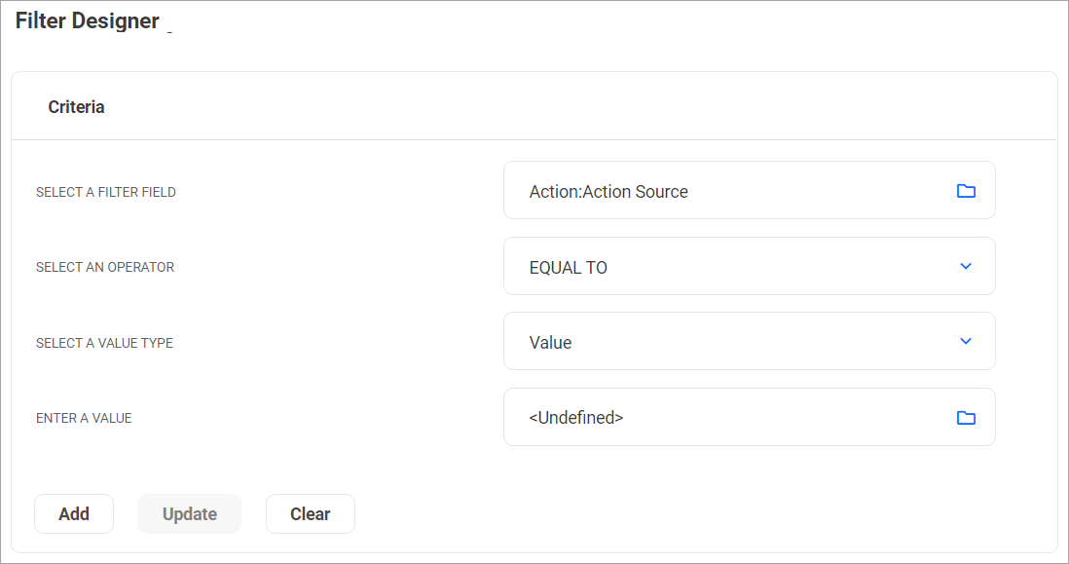Select the Criteria section header

pos(76,106)
